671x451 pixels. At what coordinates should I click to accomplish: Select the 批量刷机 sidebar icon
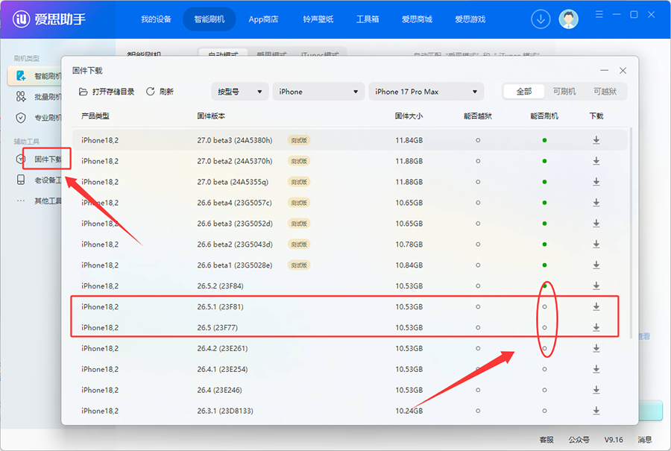coord(21,97)
